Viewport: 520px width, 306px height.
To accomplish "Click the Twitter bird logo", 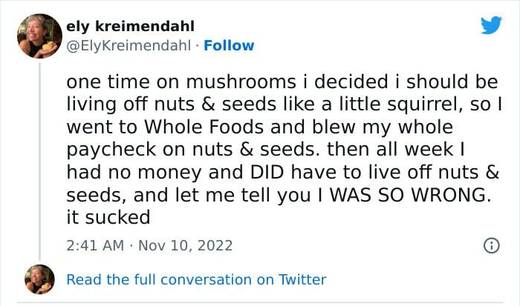I will (x=491, y=24).
